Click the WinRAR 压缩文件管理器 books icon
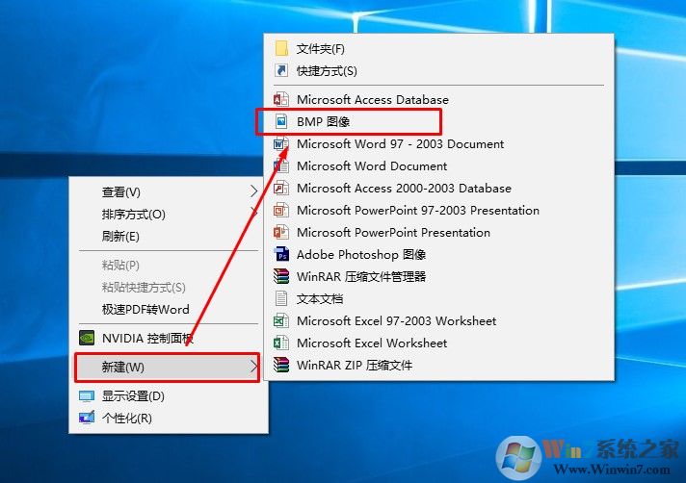 tap(281, 276)
